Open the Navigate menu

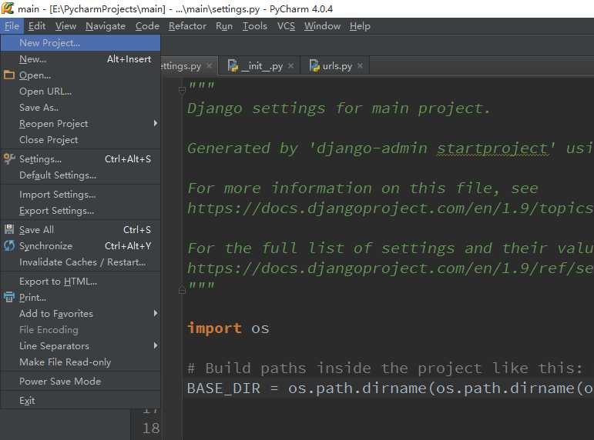tap(106, 26)
